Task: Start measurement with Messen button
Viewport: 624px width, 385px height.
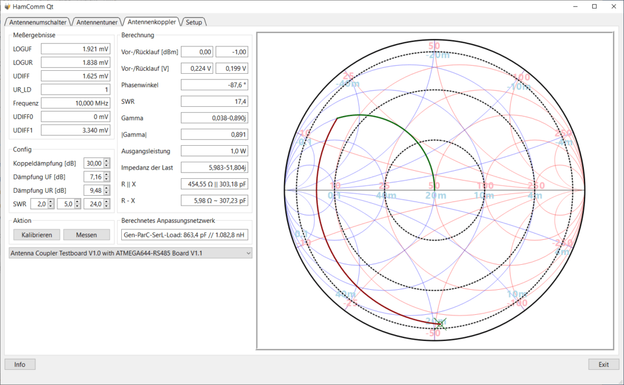Action: click(87, 235)
